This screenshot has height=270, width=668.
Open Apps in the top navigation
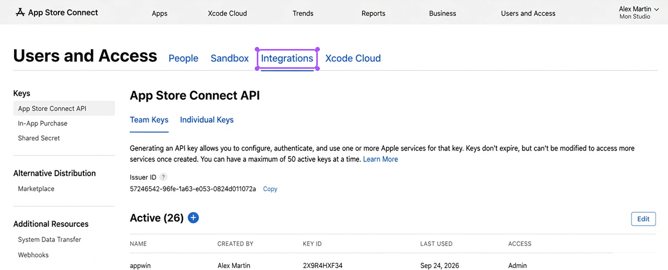(x=160, y=14)
